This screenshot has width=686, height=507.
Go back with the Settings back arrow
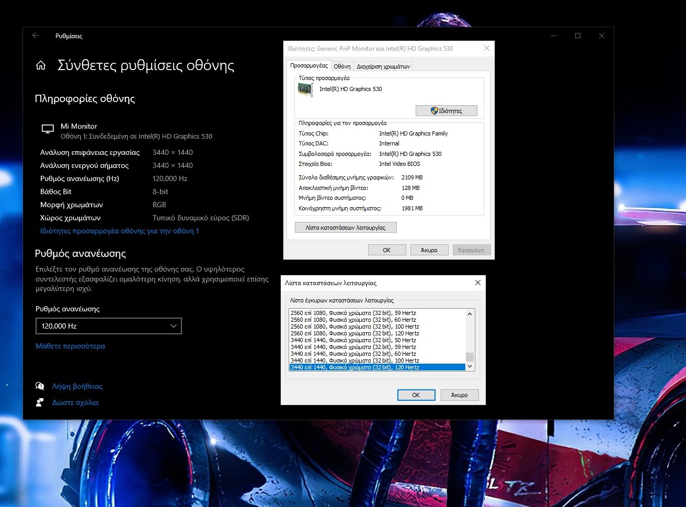pyautogui.click(x=36, y=36)
